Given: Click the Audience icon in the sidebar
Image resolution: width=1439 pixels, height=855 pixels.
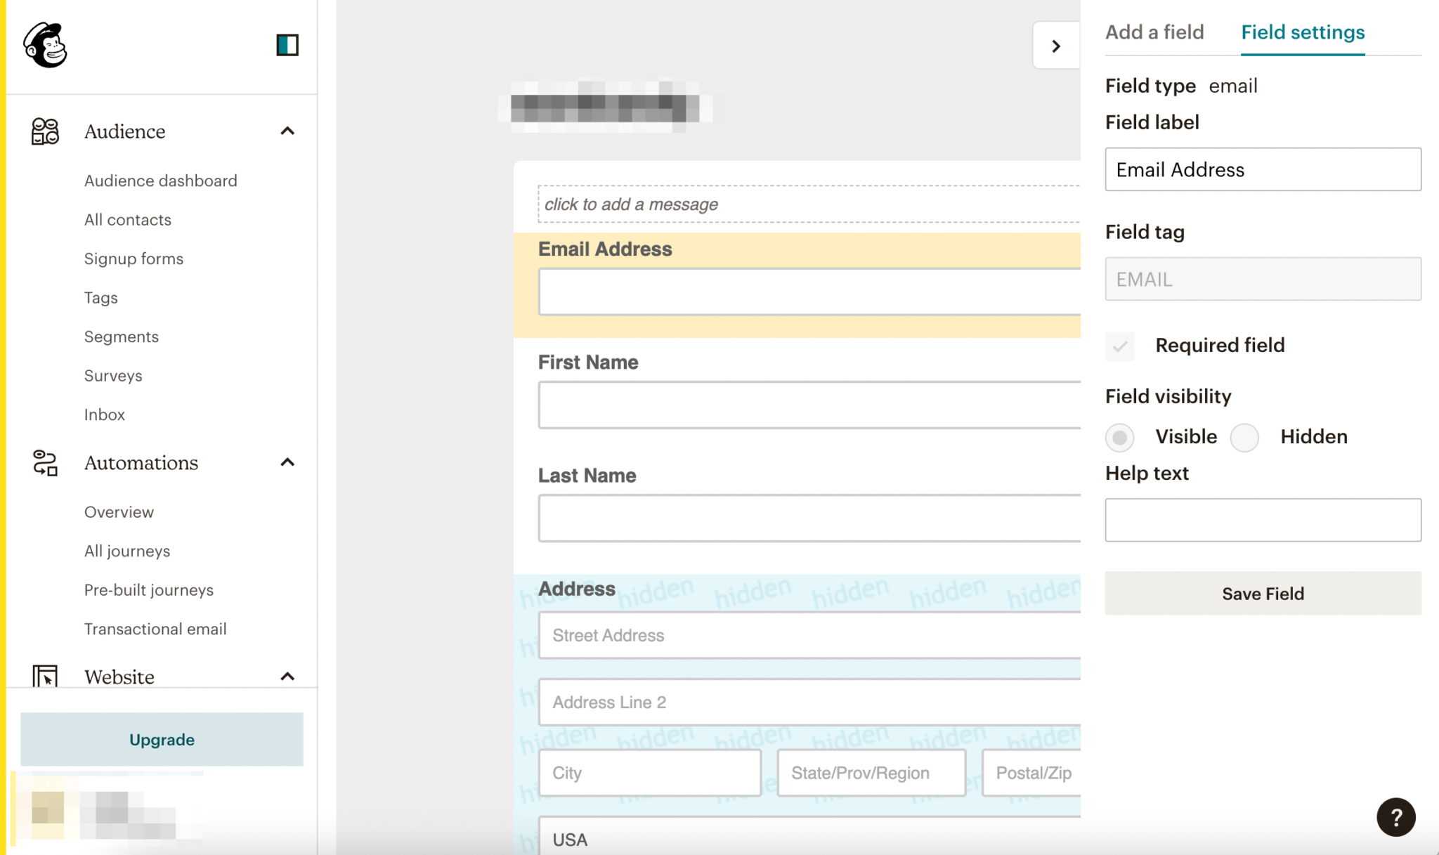Looking at the screenshot, I should click(x=44, y=131).
